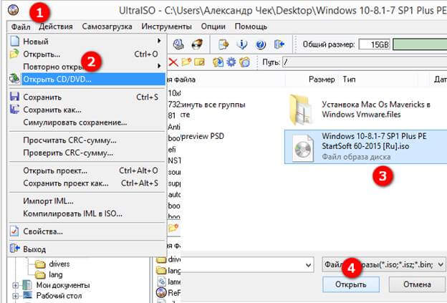The image size is (447, 303).
Task: Click the blue gear icon in toolbar
Action: 231,62
